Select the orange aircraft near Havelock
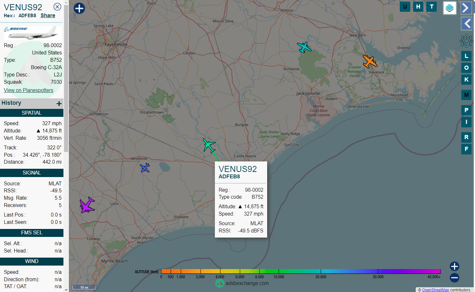Screen dimensions: 475x292 (370, 61)
